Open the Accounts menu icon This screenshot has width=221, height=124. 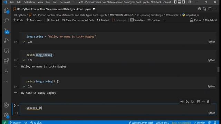pos(6,105)
